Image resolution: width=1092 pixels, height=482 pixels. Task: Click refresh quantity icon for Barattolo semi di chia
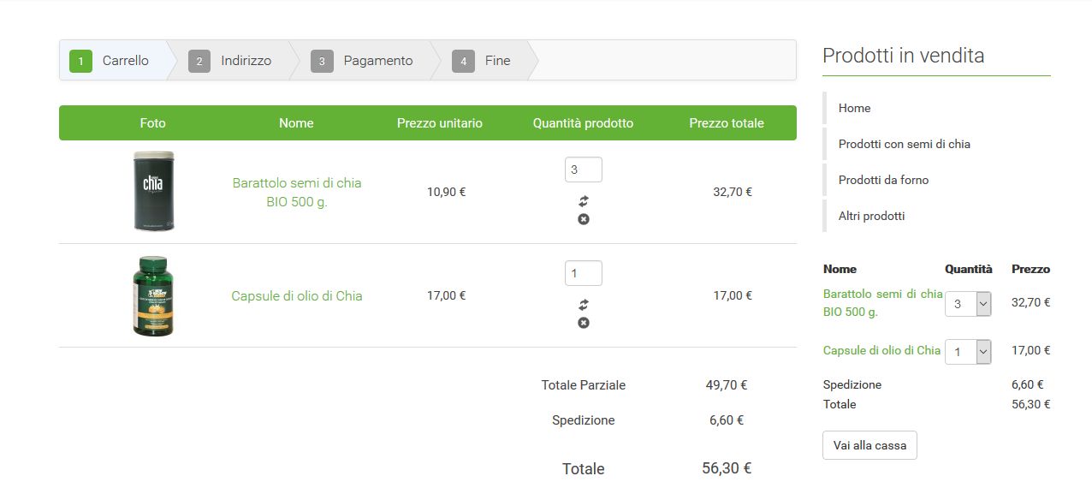click(584, 201)
